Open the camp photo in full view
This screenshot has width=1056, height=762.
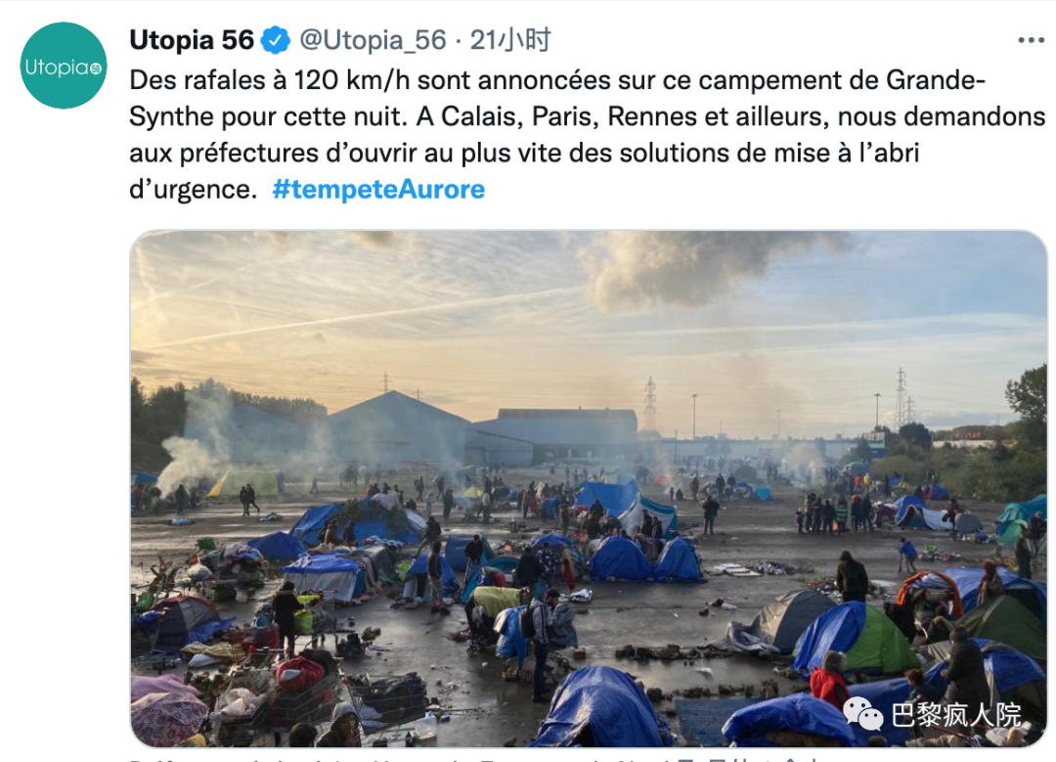click(589, 488)
